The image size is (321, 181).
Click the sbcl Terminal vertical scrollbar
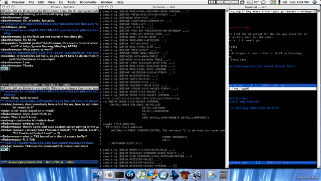[227, 88]
